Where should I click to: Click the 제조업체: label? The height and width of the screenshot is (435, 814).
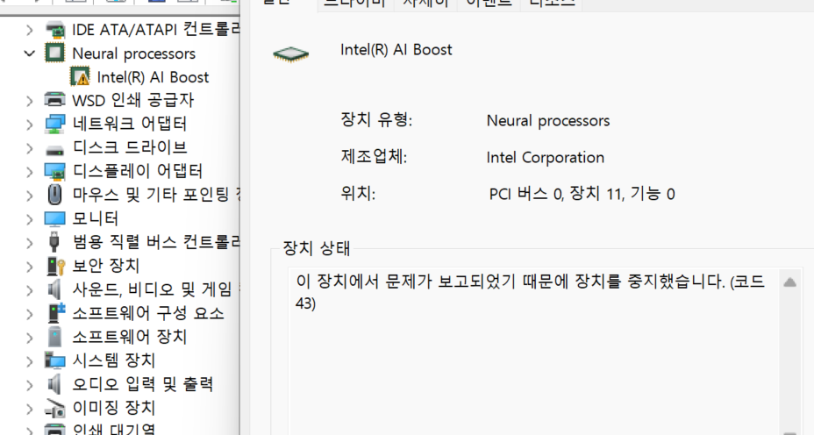pos(374,157)
